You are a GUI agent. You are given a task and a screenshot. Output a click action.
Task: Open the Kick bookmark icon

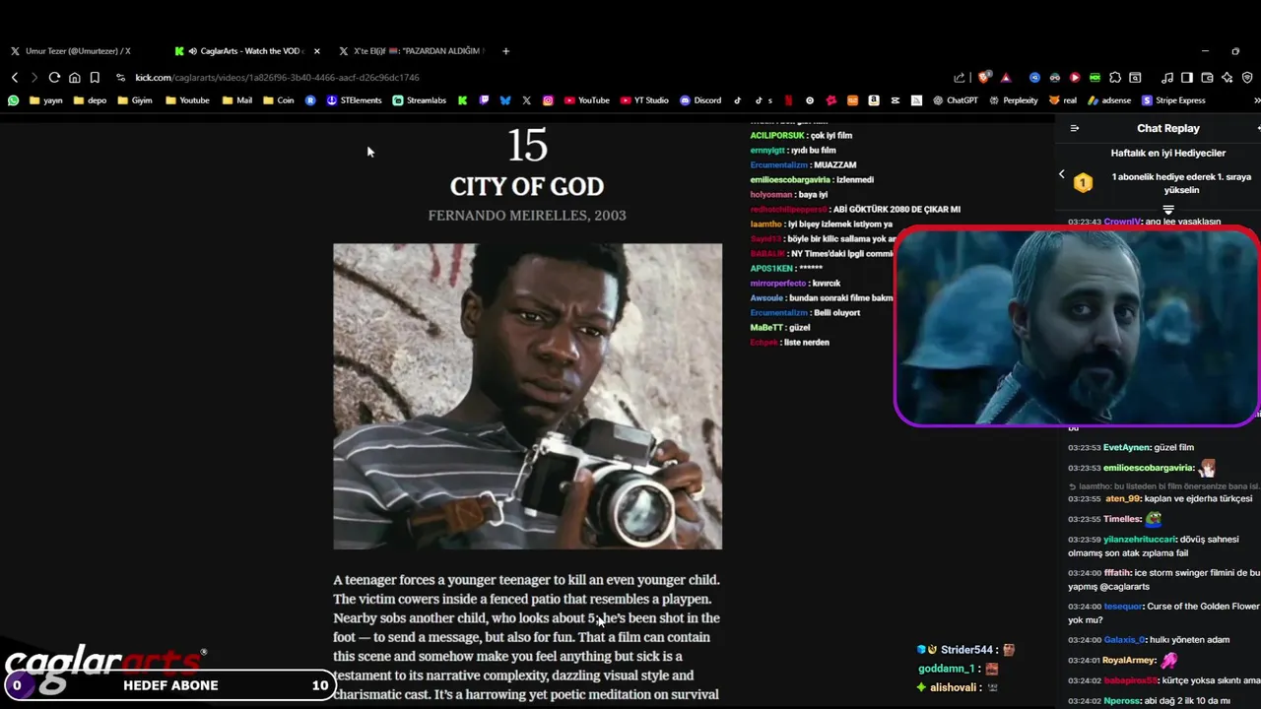click(x=462, y=100)
